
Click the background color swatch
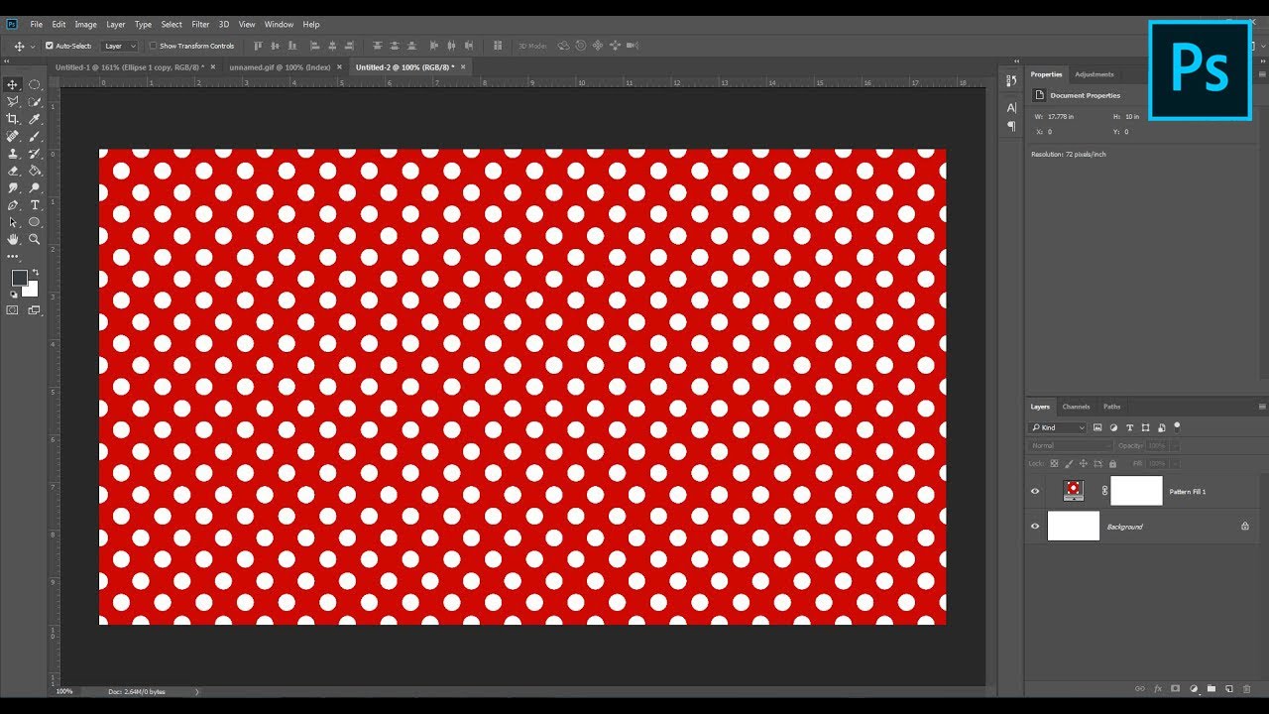31,289
